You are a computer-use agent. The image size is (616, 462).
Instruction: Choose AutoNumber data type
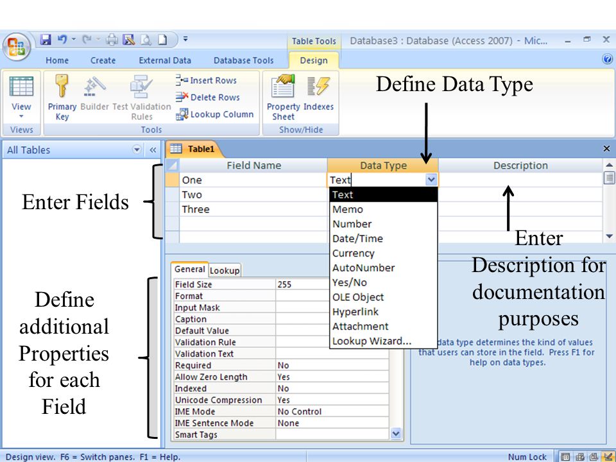tap(384, 268)
